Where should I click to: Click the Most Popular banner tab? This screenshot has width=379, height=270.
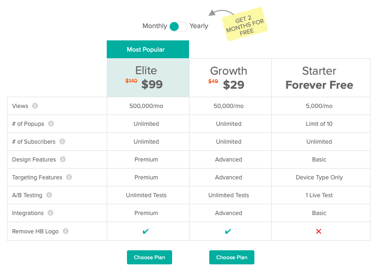click(148, 49)
